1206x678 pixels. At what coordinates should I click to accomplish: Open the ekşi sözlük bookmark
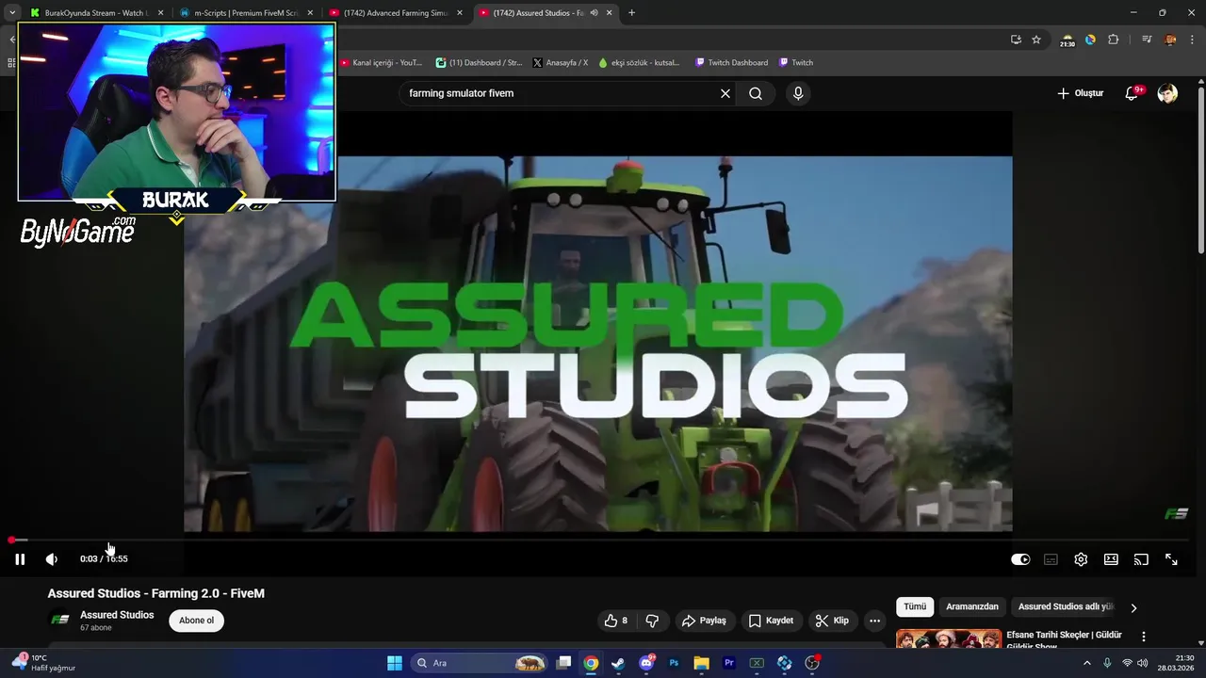point(639,63)
